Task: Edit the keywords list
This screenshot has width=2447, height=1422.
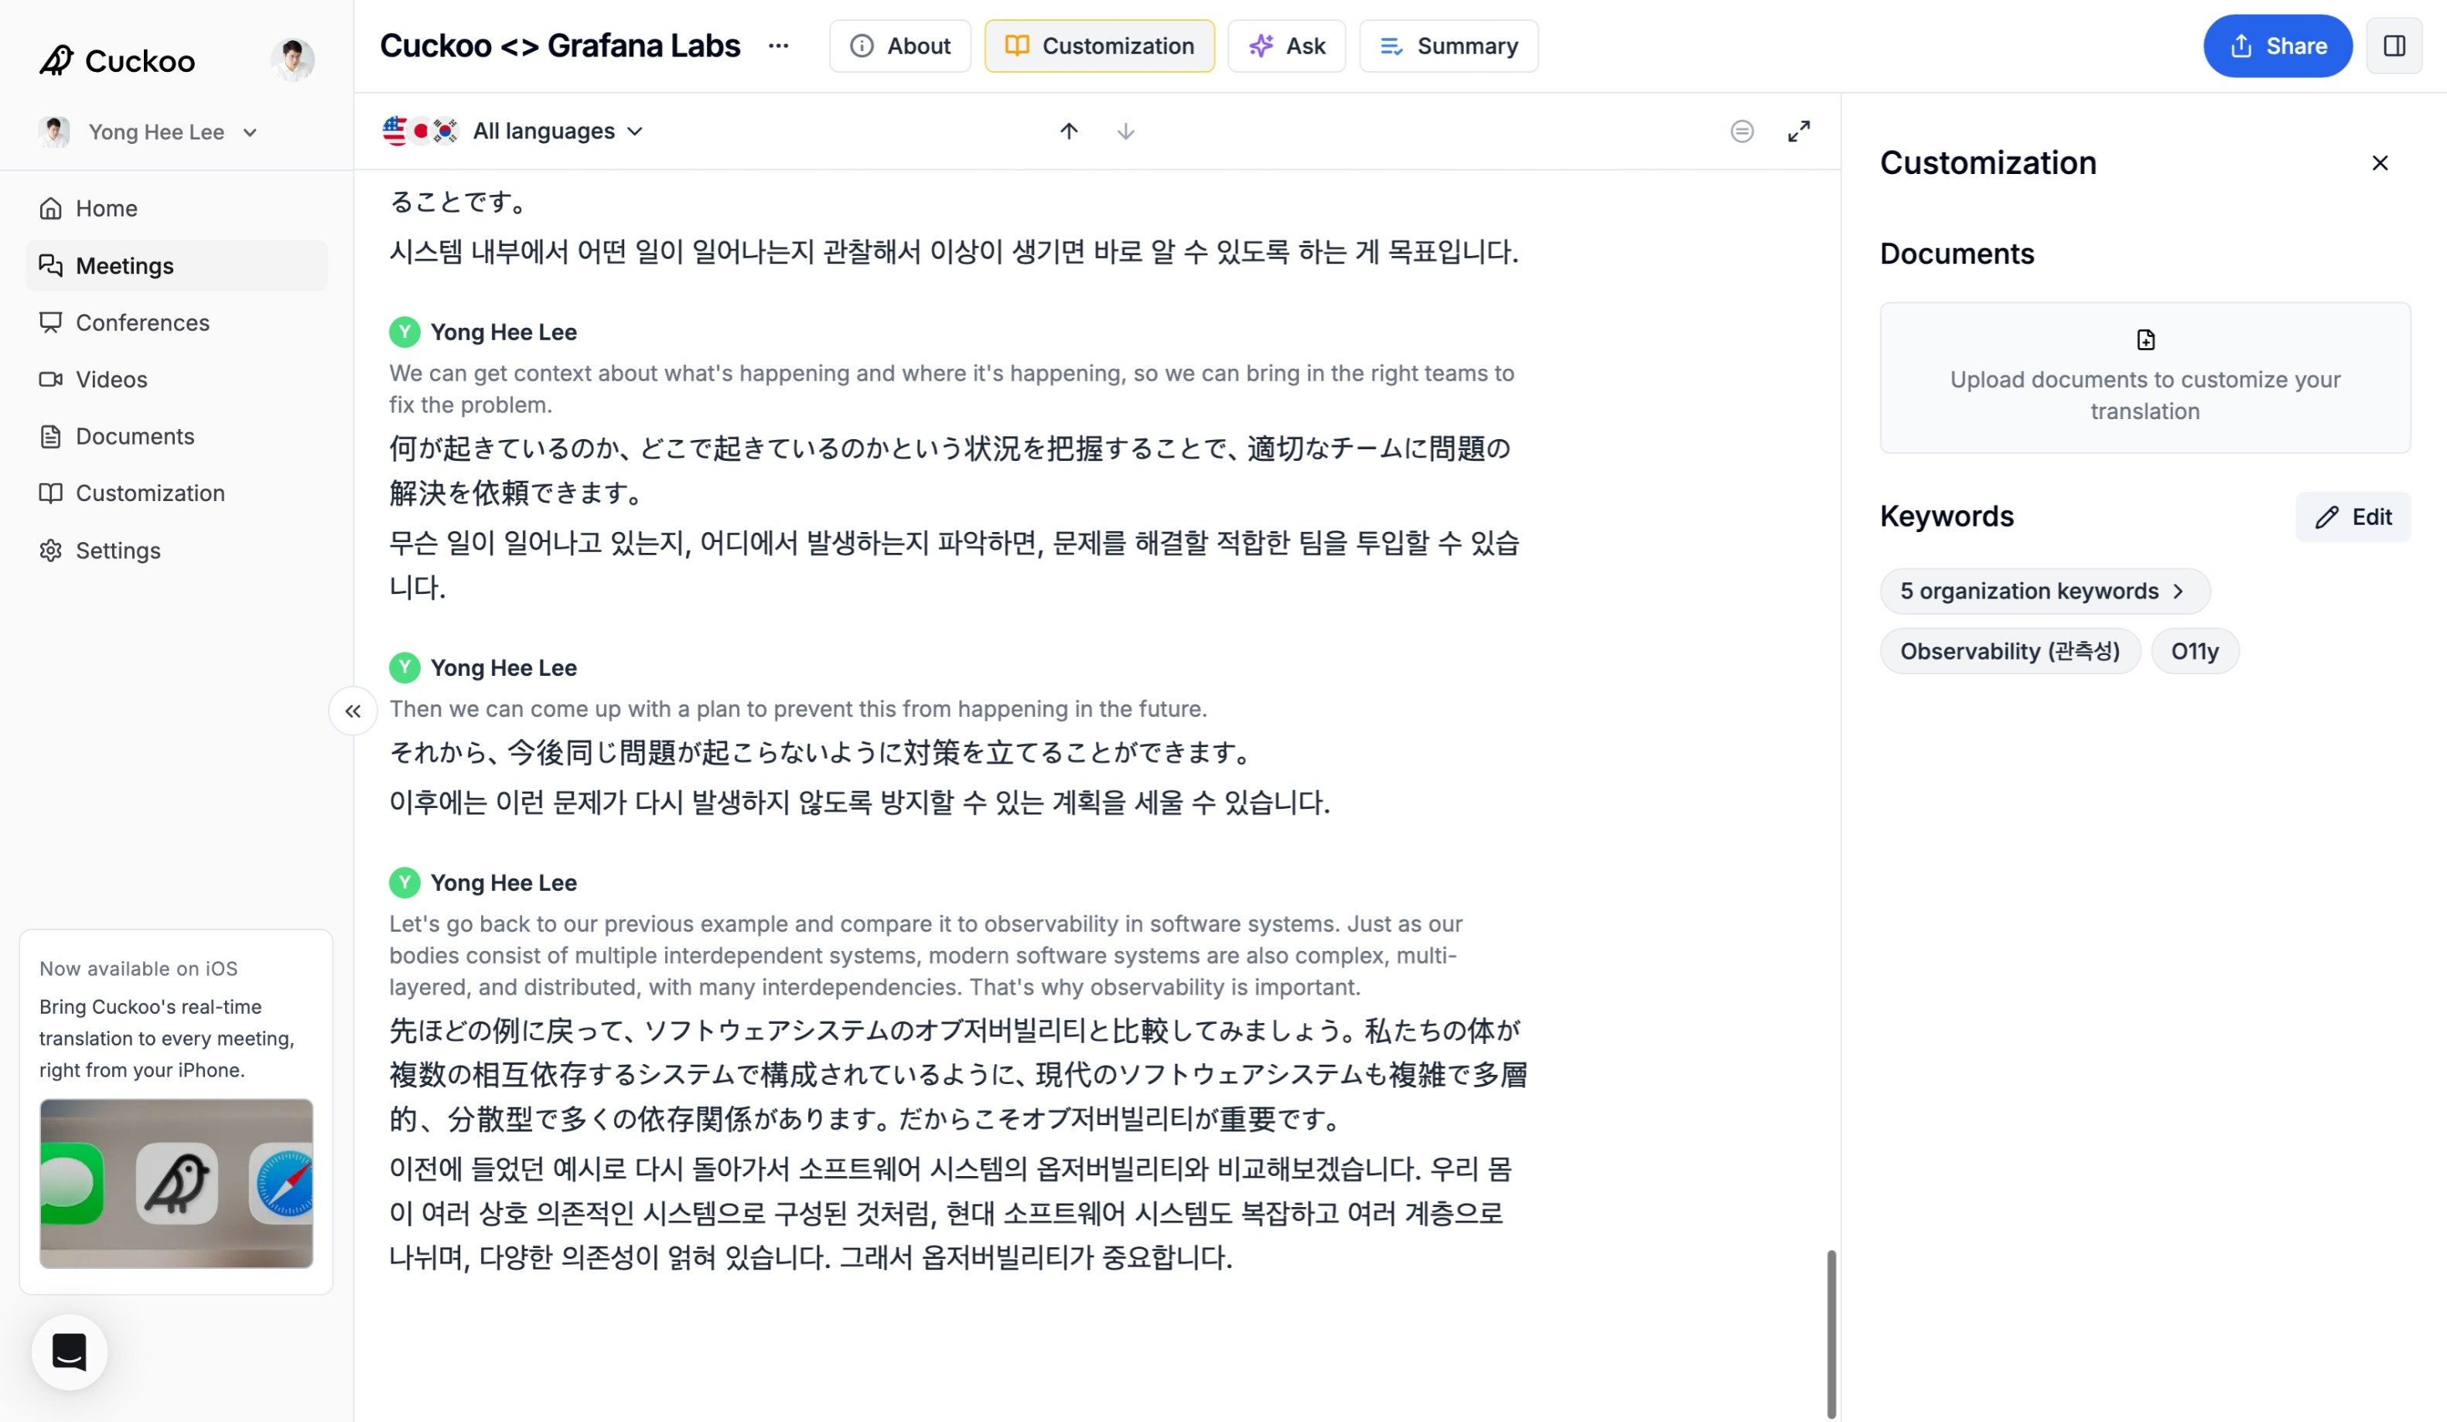Action: click(2353, 517)
